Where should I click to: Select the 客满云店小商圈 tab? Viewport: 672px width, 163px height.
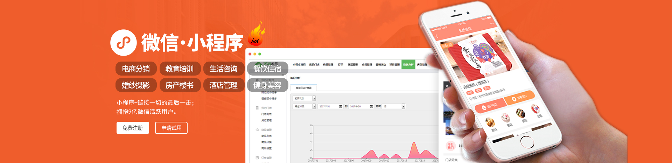click(303, 88)
